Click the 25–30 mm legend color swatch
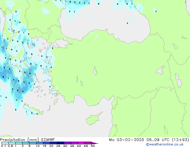The height and width of the screenshot is (147, 190). coord(60,143)
